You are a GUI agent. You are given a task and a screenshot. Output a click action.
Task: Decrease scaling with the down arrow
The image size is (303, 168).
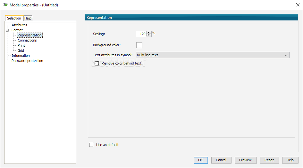(148, 35)
